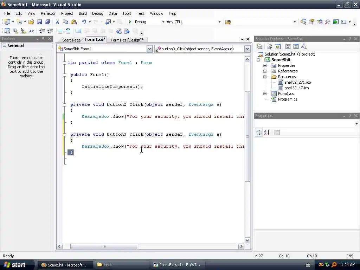Collapse the Form1 class code region
Image resolution: width=360 pixels, height=270 pixels.
65,63
